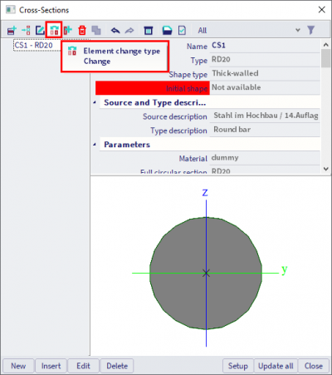Select the Element change type Change tooltip entry
332x375 pixels.
pos(115,57)
